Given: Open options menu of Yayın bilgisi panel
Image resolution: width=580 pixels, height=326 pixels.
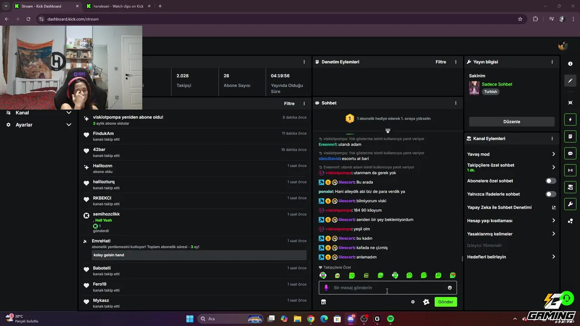Looking at the screenshot, I should [x=552, y=62].
